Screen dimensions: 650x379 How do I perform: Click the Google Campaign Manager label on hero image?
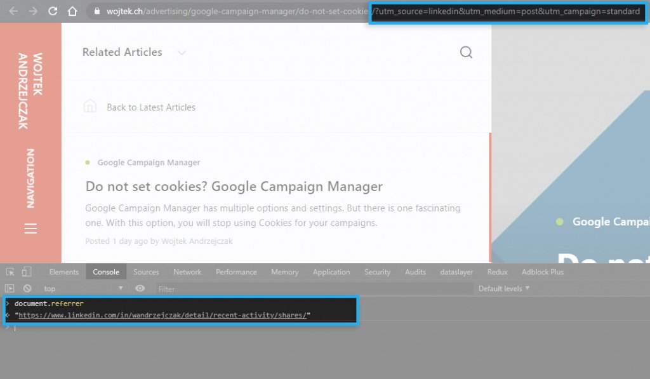pos(611,222)
